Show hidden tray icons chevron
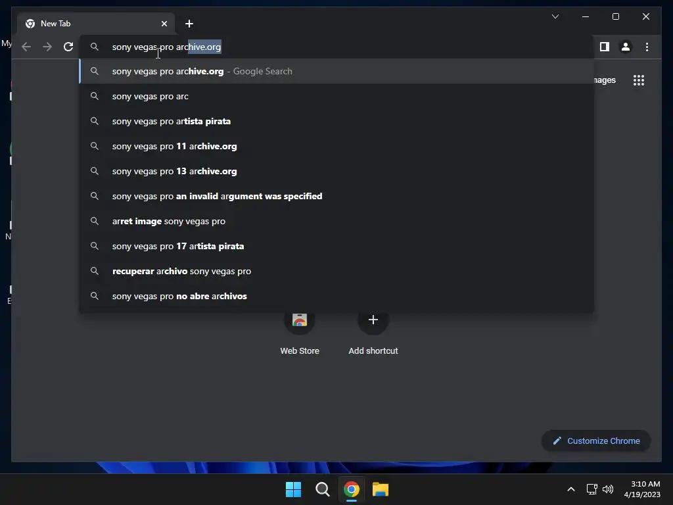673x505 pixels. click(571, 489)
